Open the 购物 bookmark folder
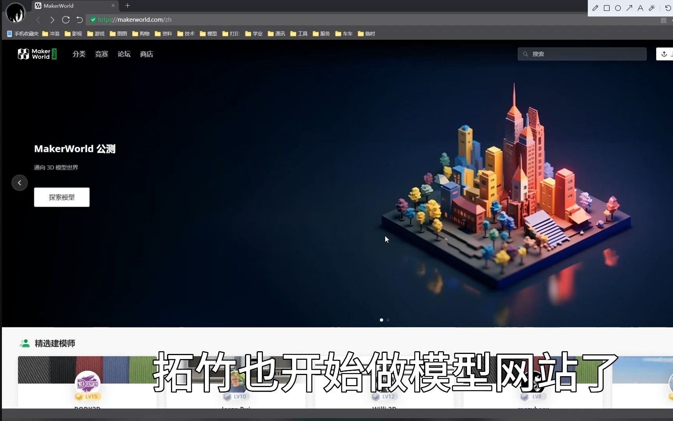 click(141, 34)
